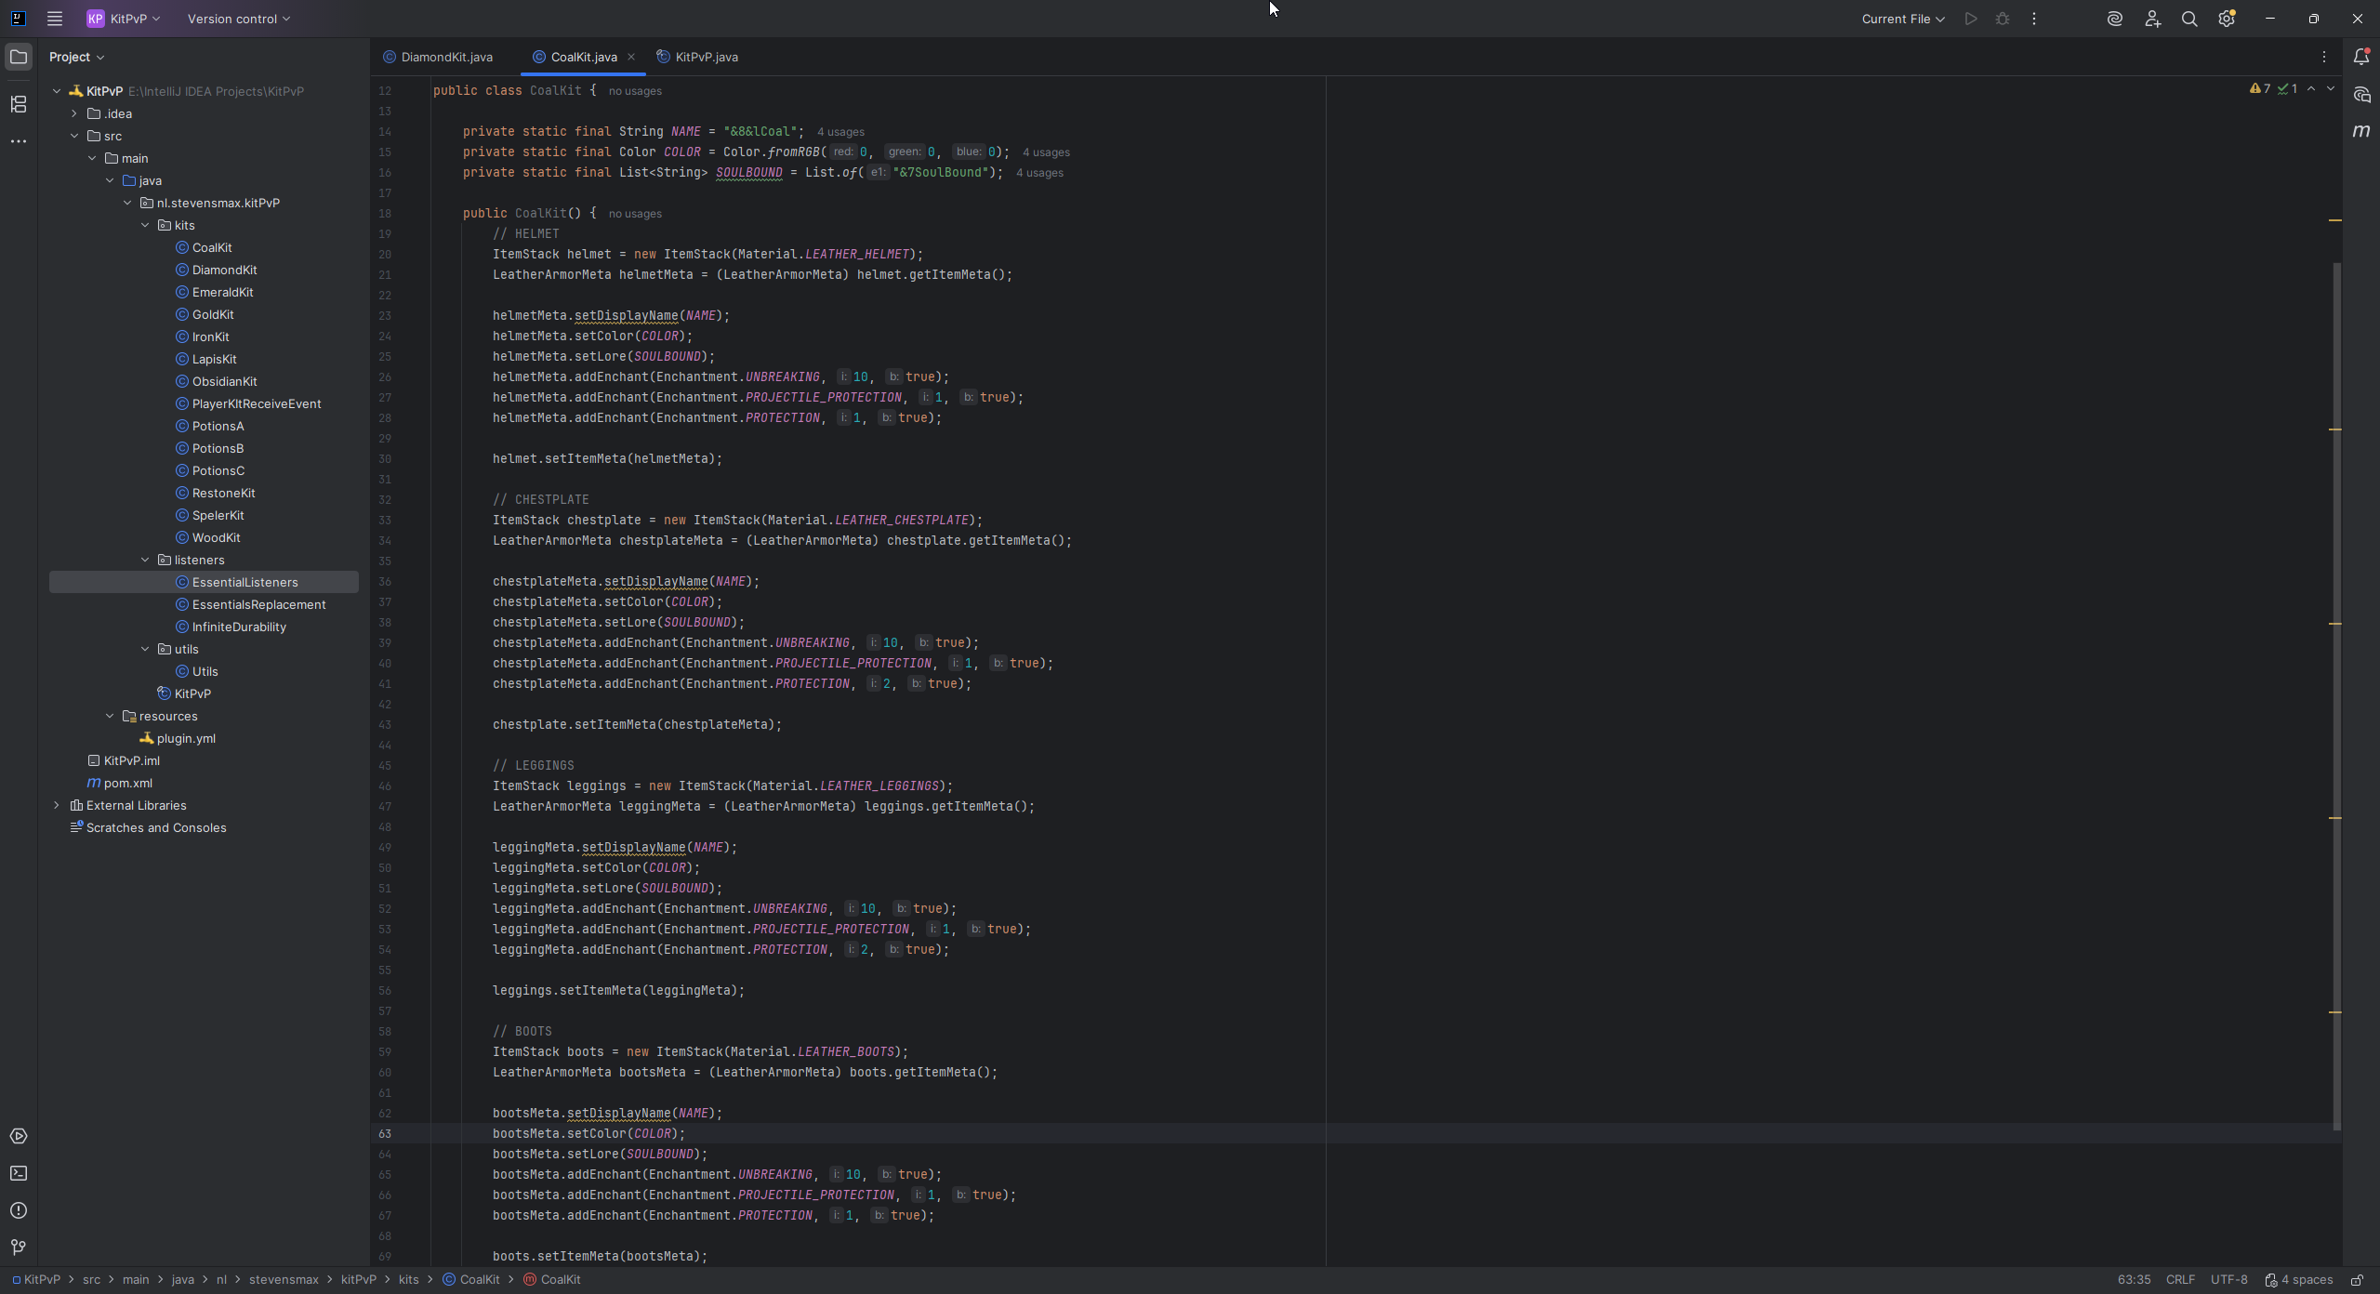This screenshot has height=1294, width=2380.
Task: Click the Search Everywhere magnifier icon
Action: (2189, 19)
